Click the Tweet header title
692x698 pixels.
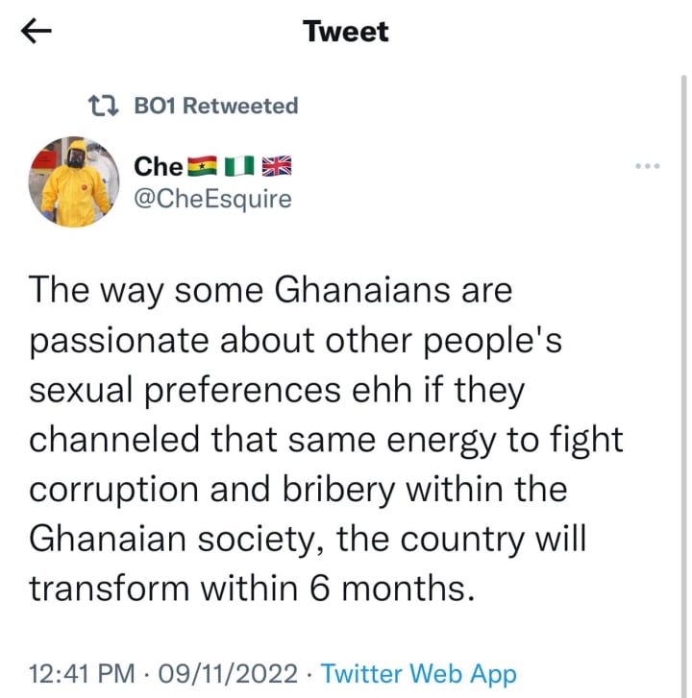click(x=346, y=32)
